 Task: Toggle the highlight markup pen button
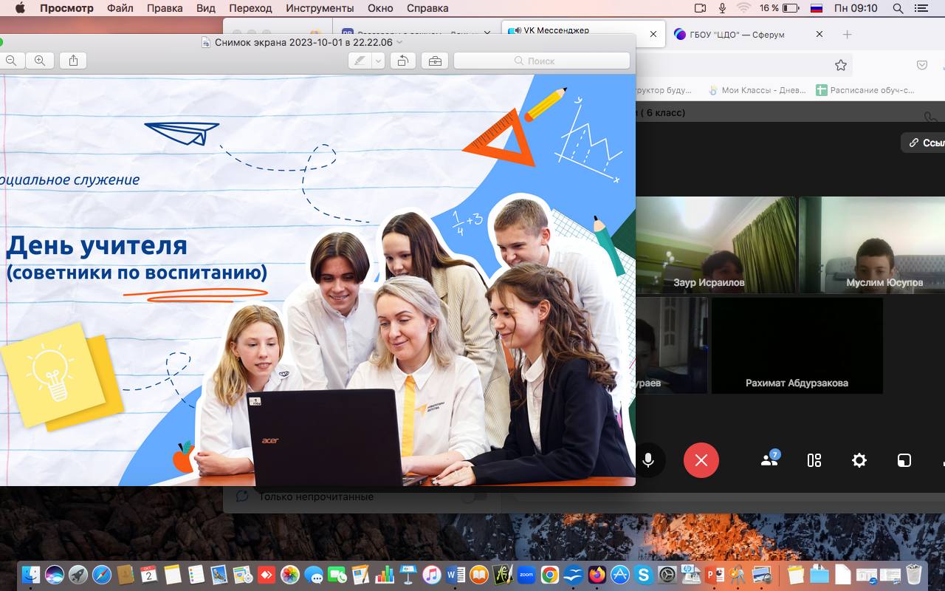360,61
